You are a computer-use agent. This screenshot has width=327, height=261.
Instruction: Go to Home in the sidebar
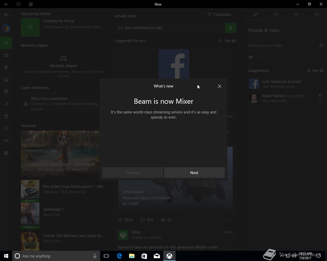(6, 43)
